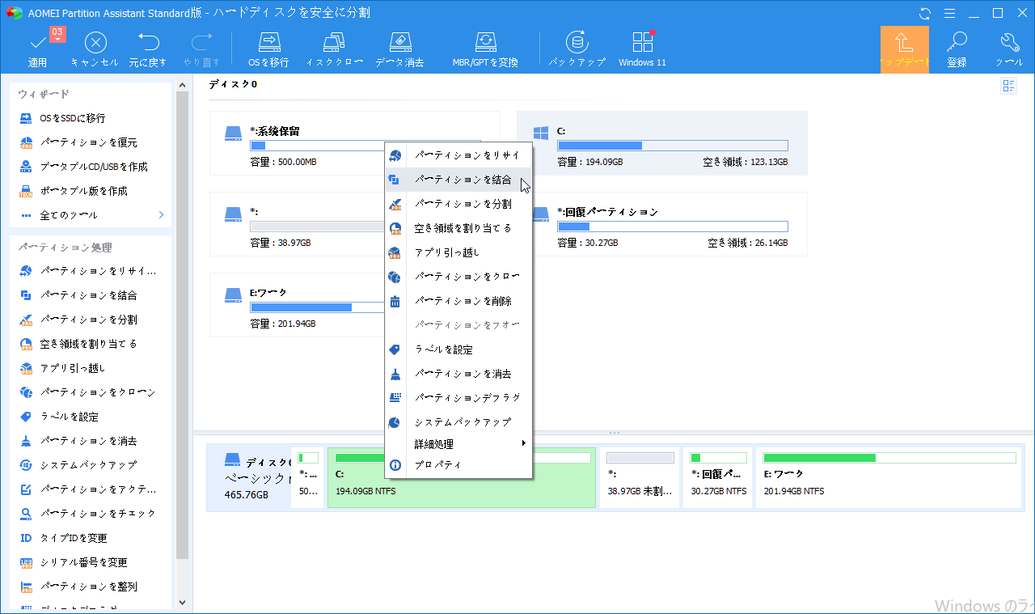Choose the resize partition context menu entry
The height and width of the screenshot is (614, 1035).
(458, 155)
